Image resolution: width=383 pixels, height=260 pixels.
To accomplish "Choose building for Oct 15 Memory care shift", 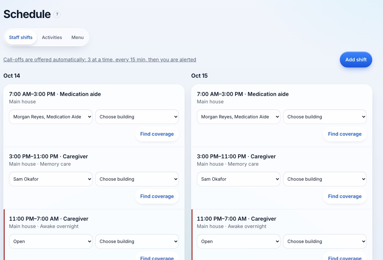I will (325, 179).
